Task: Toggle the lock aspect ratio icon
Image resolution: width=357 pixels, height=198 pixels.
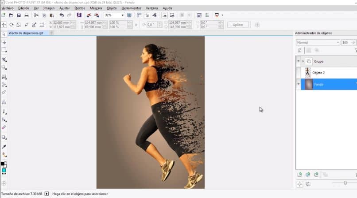Action: (x=136, y=25)
